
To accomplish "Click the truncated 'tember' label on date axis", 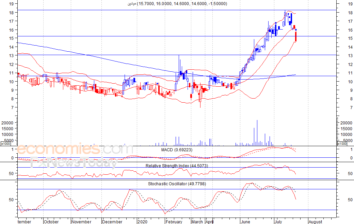I will click(x=25, y=222).
